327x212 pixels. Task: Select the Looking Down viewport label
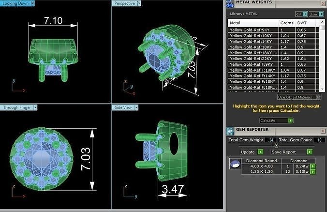coord(15,3)
